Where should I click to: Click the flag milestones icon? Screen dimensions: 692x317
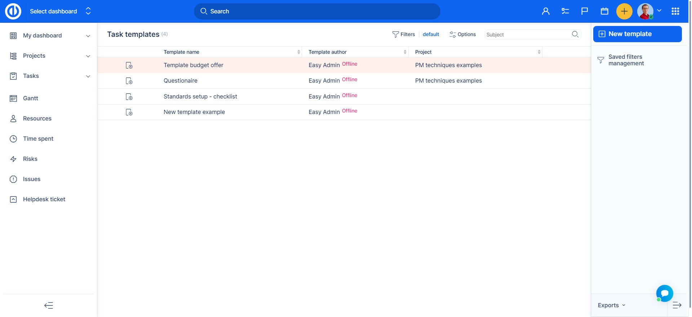click(x=585, y=12)
